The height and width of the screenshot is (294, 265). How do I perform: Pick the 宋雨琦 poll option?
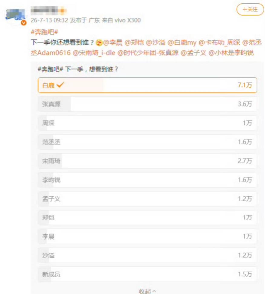point(147,161)
